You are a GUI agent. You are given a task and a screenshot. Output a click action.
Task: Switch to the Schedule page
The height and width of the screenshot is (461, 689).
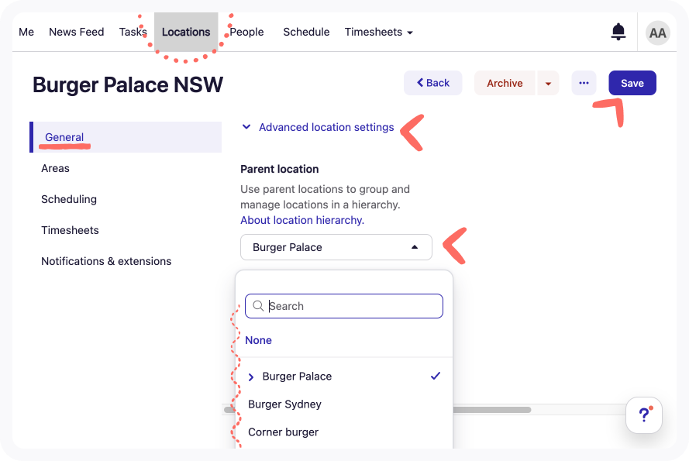(306, 32)
